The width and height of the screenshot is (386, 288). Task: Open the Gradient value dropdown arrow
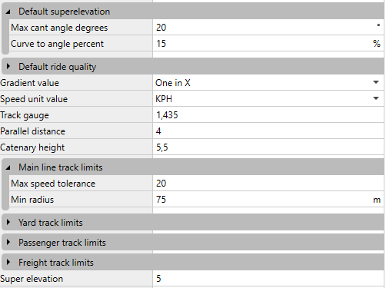tap(376, 82)
